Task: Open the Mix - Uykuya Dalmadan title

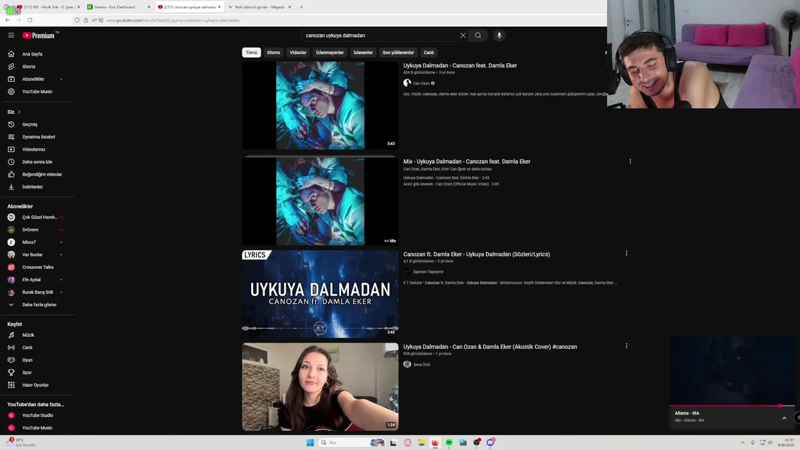Action: tap(467, 161)
